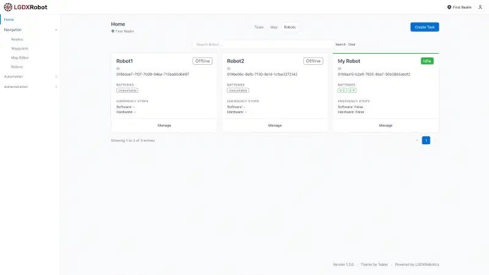Click Robot1 Unavailable battery badge

coord(127,90)
